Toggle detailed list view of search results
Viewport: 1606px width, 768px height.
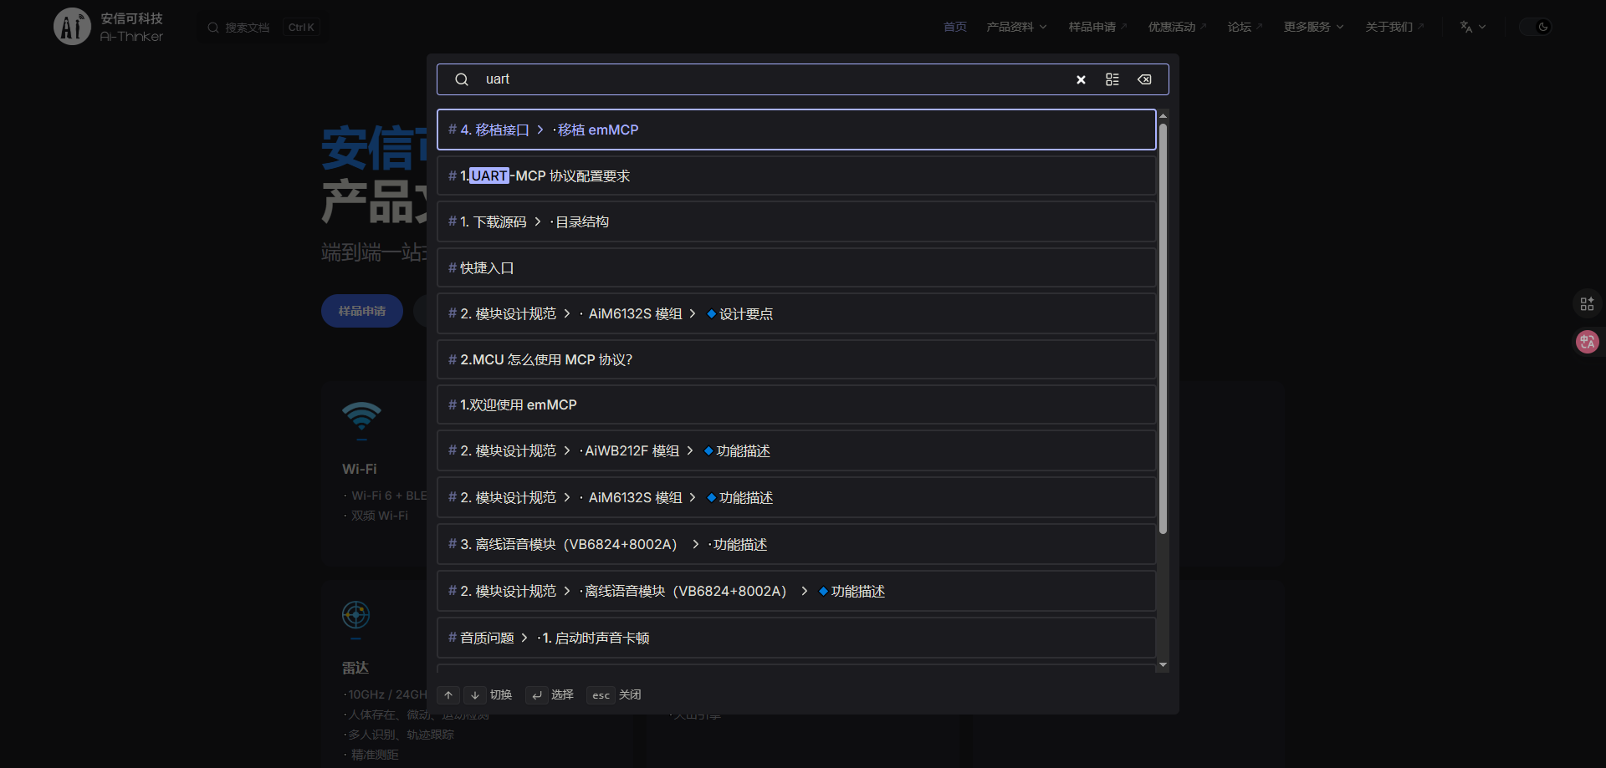pyautogui.click(x=1112, y=79)
